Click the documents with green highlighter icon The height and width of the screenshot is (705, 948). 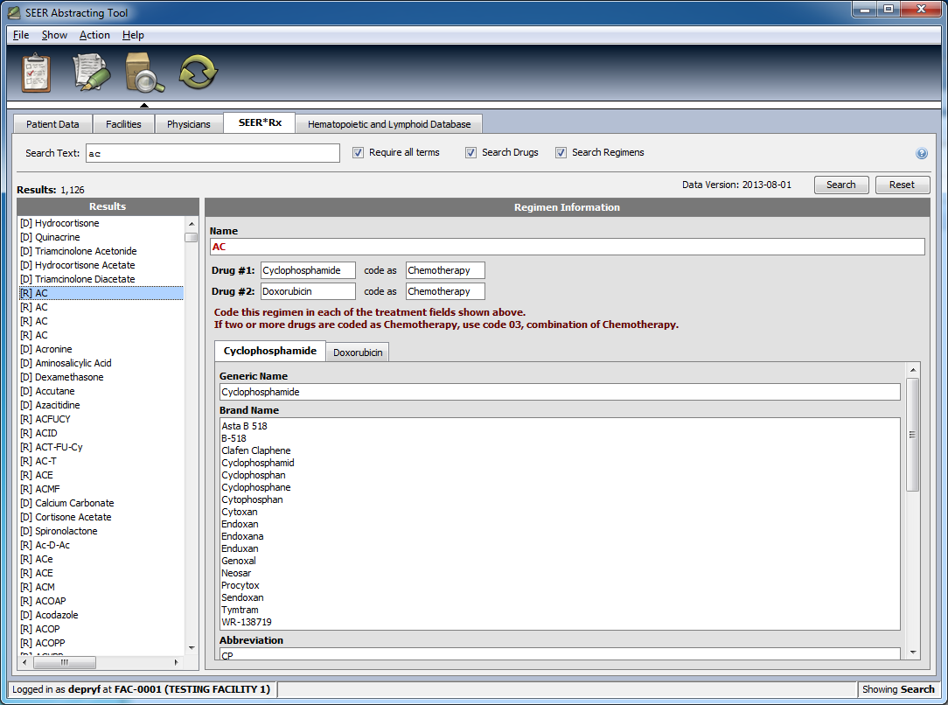[x=91, y=73]
